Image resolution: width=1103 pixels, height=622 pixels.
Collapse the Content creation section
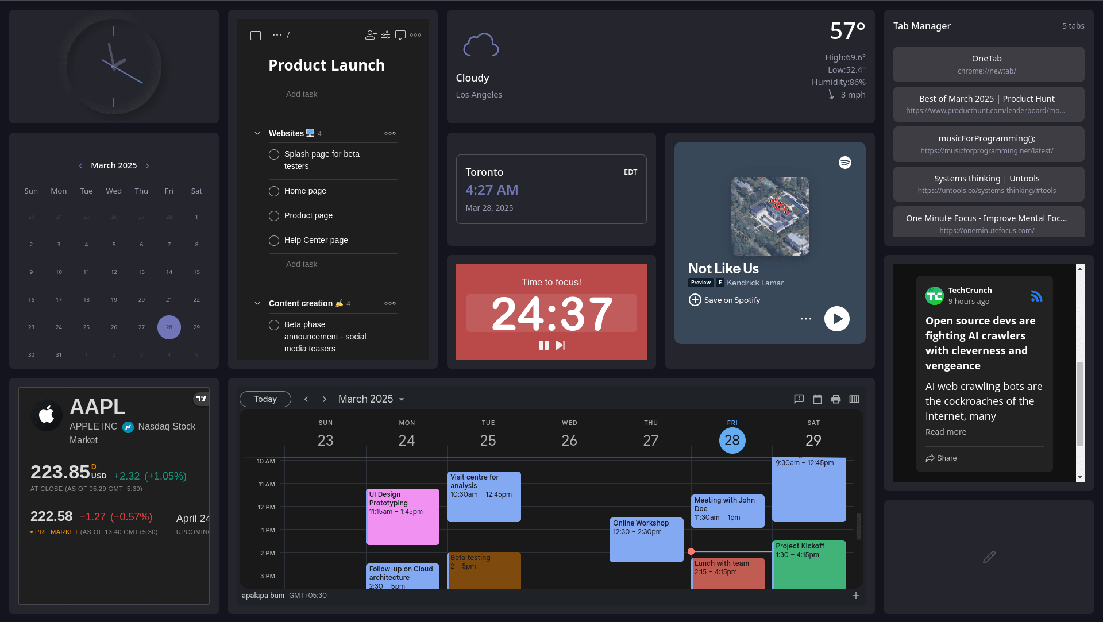pos(257,303)
